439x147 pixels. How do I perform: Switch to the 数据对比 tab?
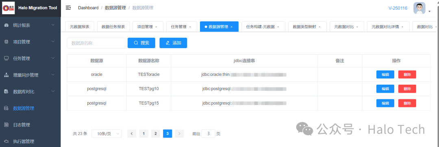point(425,27)
